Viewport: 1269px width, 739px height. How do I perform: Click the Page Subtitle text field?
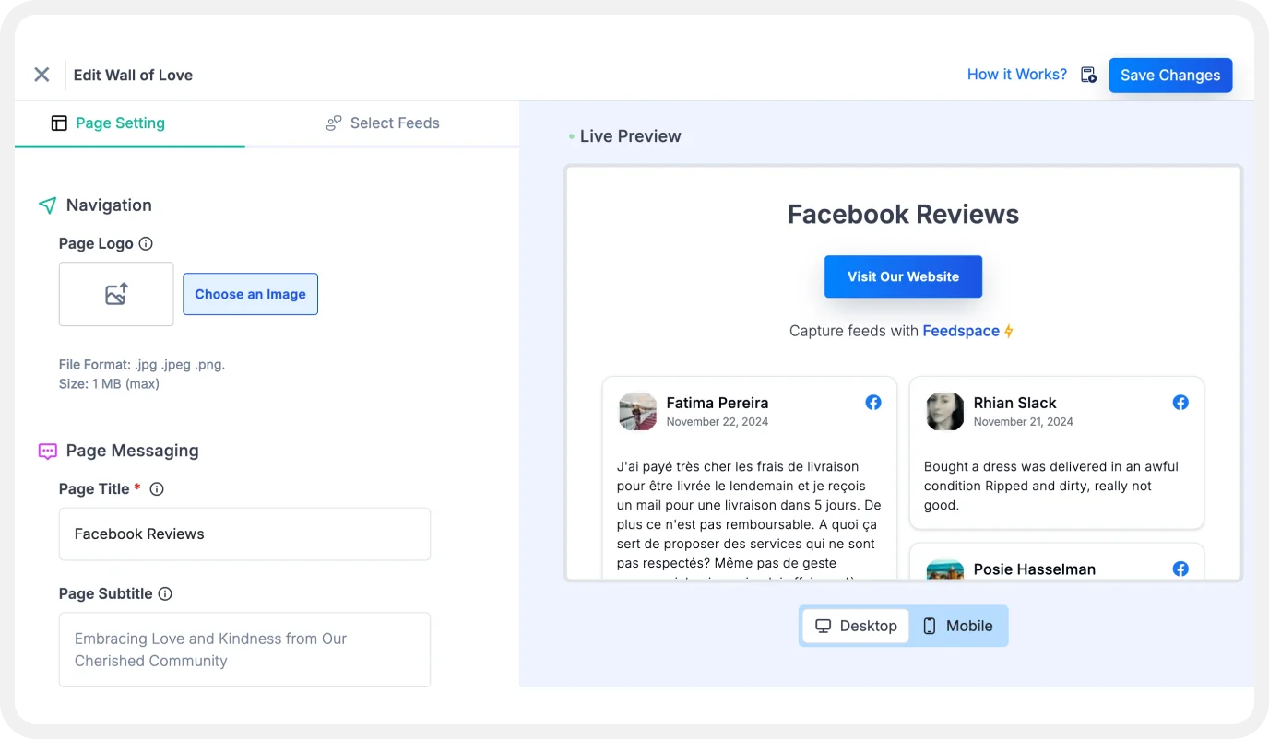tap(244, 650)
